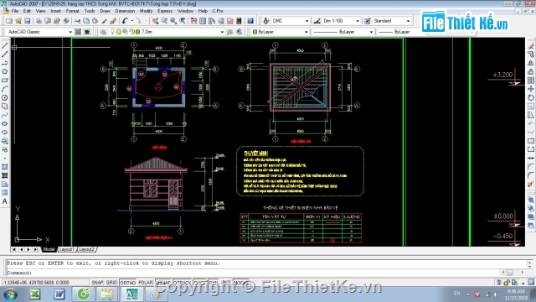Screen dimensions: 536x302
Task: Open the ByLayer color dropdown
Action: (x=306, y=32)
